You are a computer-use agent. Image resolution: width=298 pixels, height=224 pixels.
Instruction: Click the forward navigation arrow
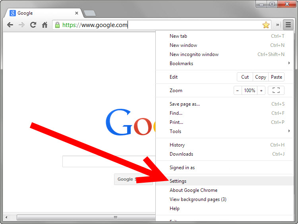click(22, 25)
